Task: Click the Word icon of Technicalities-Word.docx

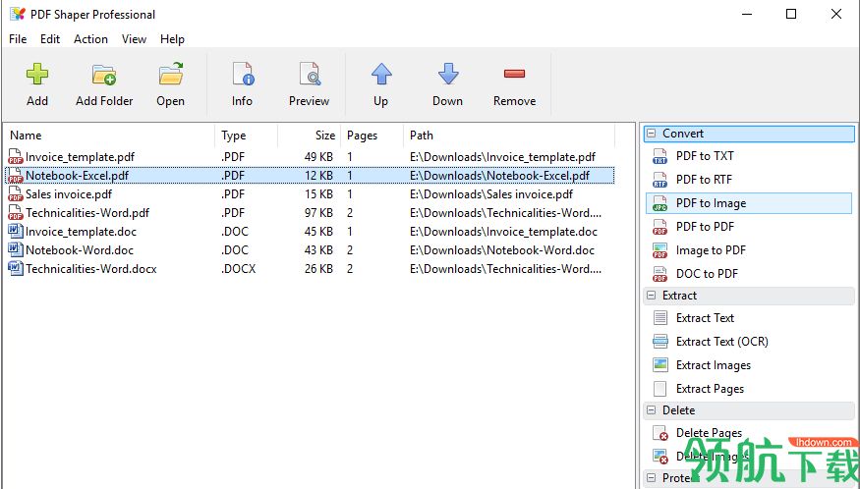Action: pos(16,268)
